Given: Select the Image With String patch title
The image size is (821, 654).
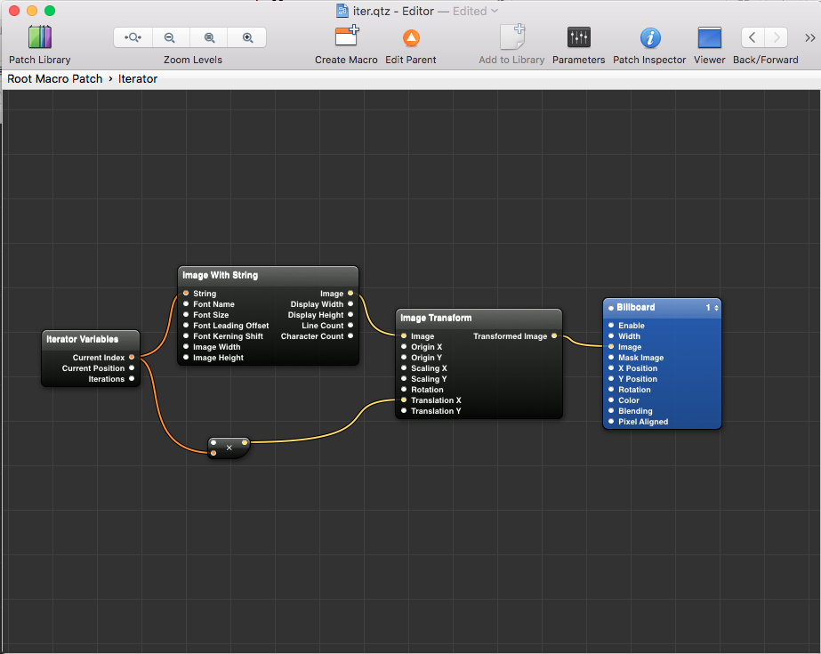Looking at the screenshot, I should (x=220, y=276).
